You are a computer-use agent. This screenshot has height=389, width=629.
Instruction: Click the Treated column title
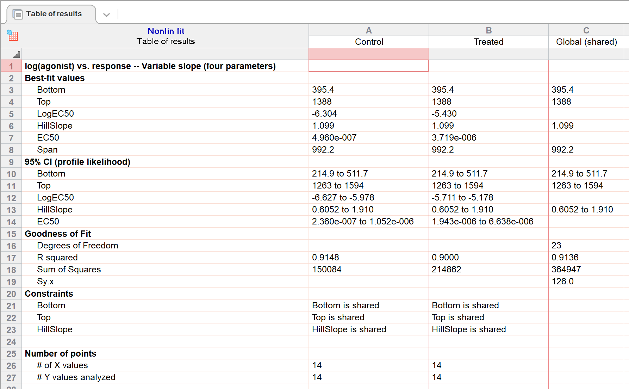pyautogui.click(x=488, y=42)
